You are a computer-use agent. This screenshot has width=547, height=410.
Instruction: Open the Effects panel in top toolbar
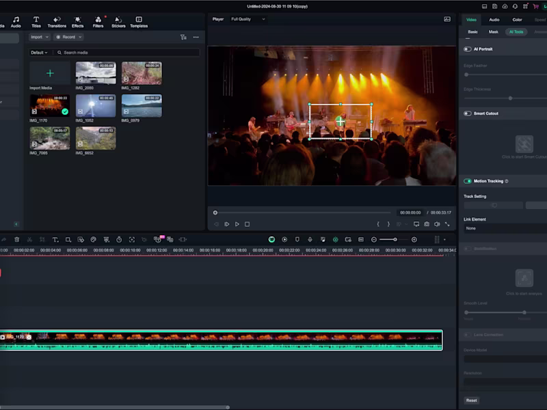[x=77, y=21]
